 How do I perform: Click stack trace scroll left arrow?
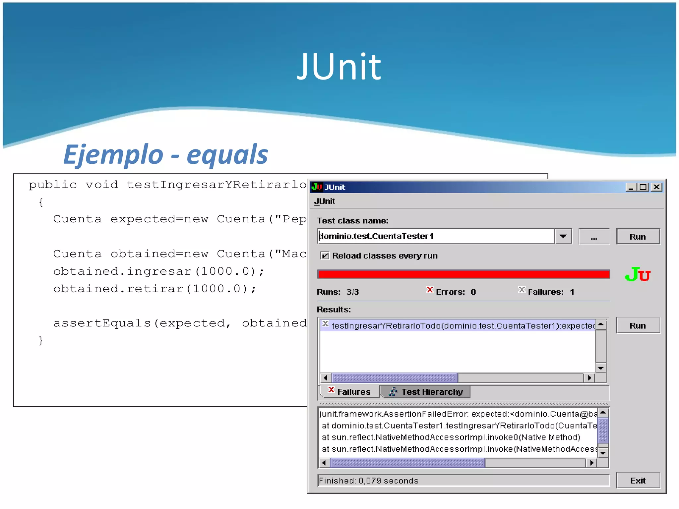[324, 463]
